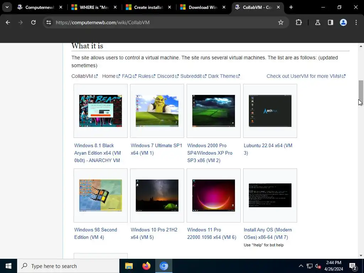The height and width of the screenshot is (273, 364).
Task: Click Windows 7 Ultimate SP1 x64 link
Action: [x=156, y=149]
